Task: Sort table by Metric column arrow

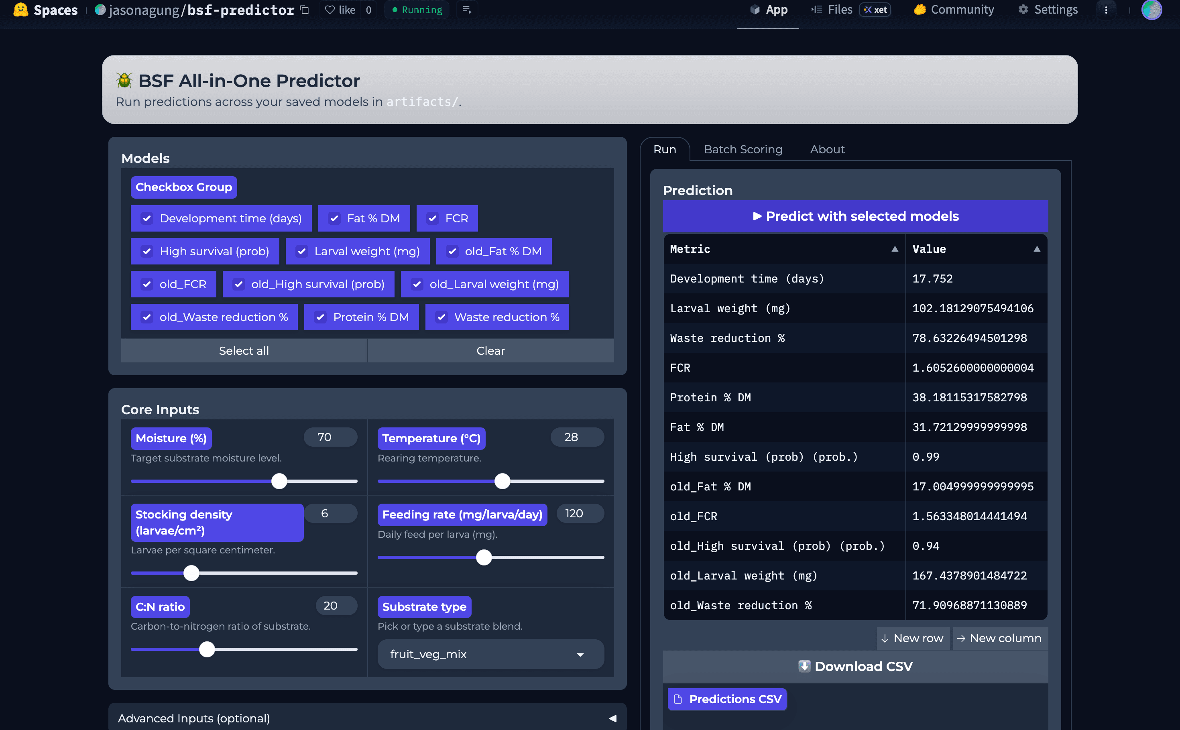Action: [895, 249]
